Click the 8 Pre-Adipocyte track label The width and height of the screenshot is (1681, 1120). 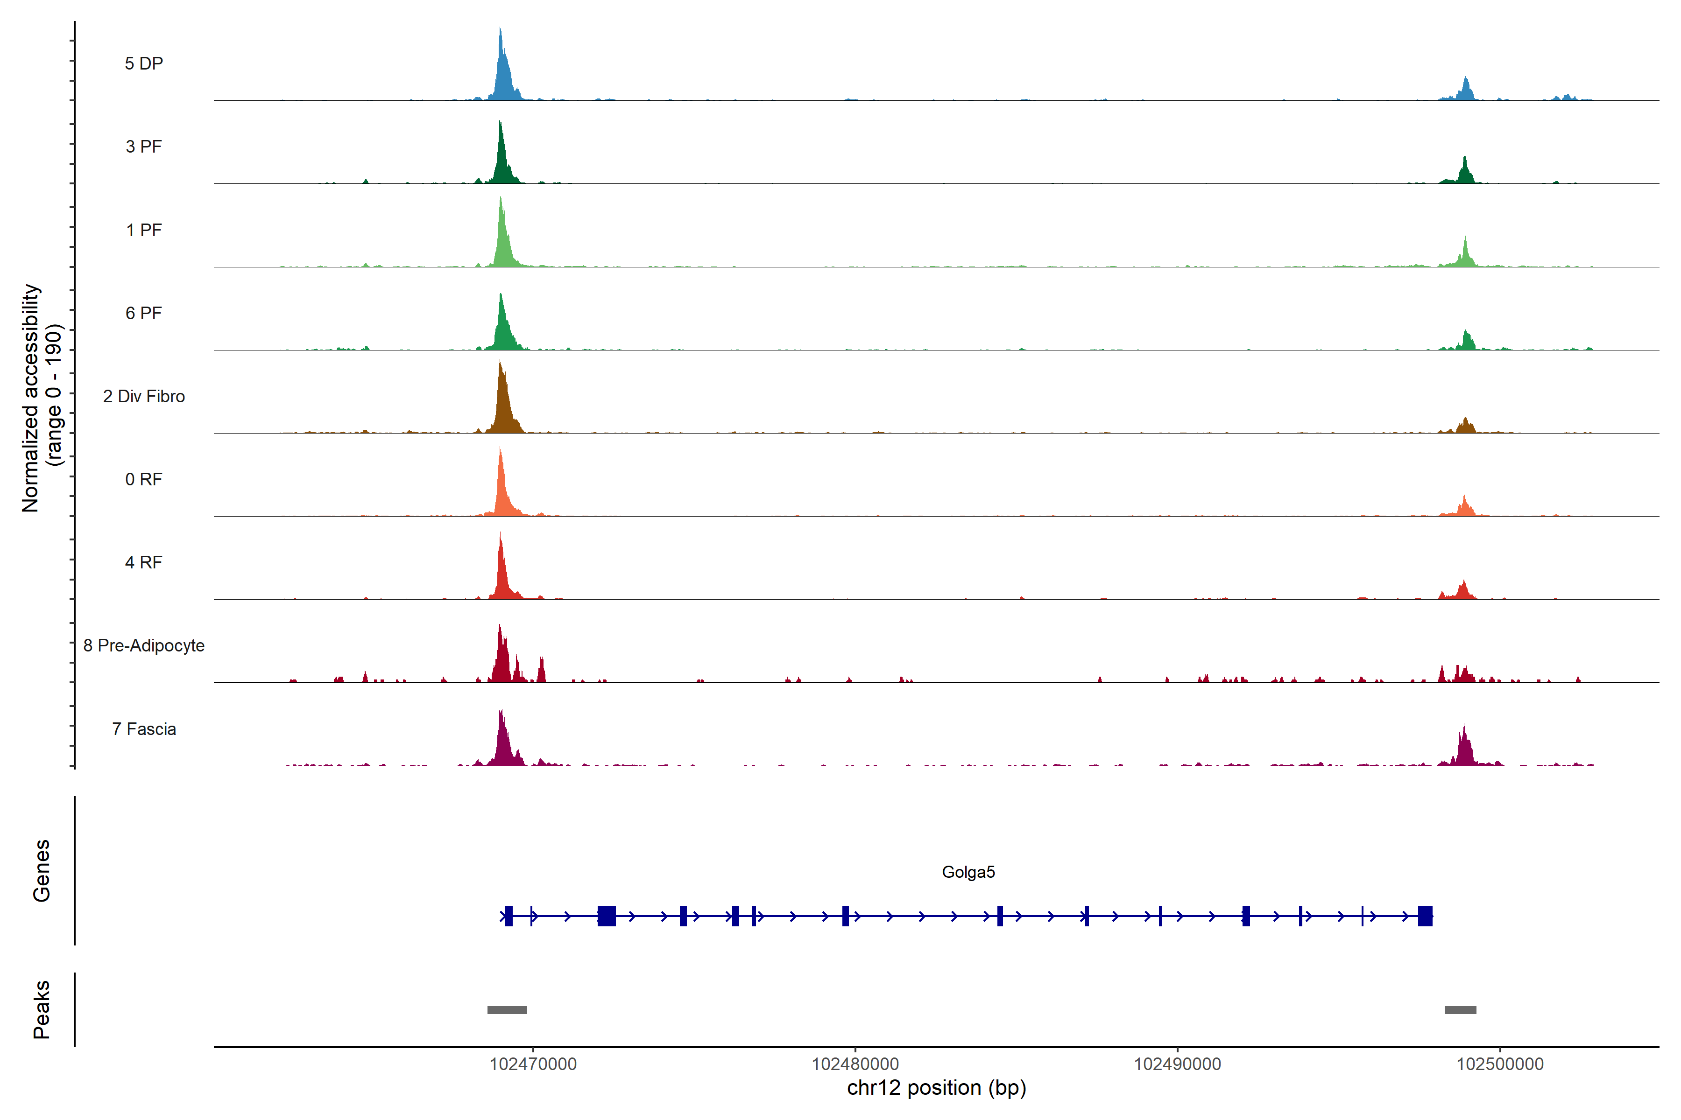(x=144, y=646)
